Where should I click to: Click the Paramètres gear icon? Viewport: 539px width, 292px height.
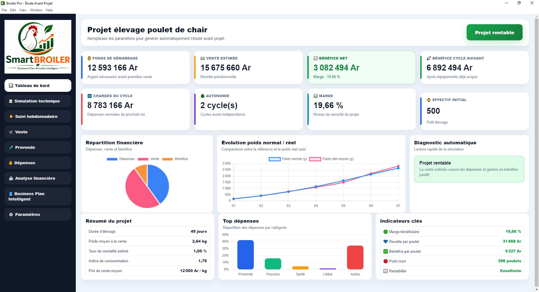coord(11,215)
